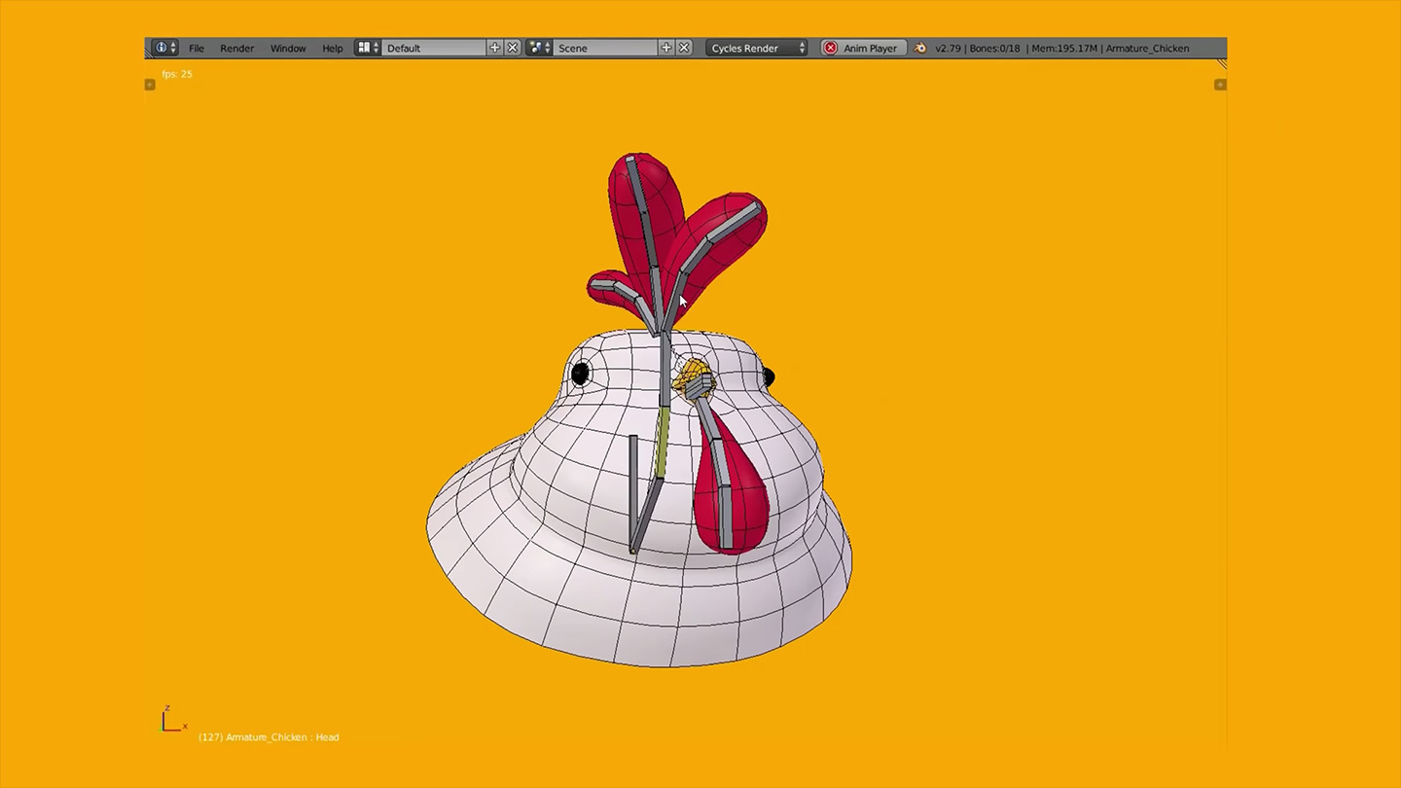Add a new screen layout with the plus icon
Screen dimensions: 1401x788
[x=494, y=48]
